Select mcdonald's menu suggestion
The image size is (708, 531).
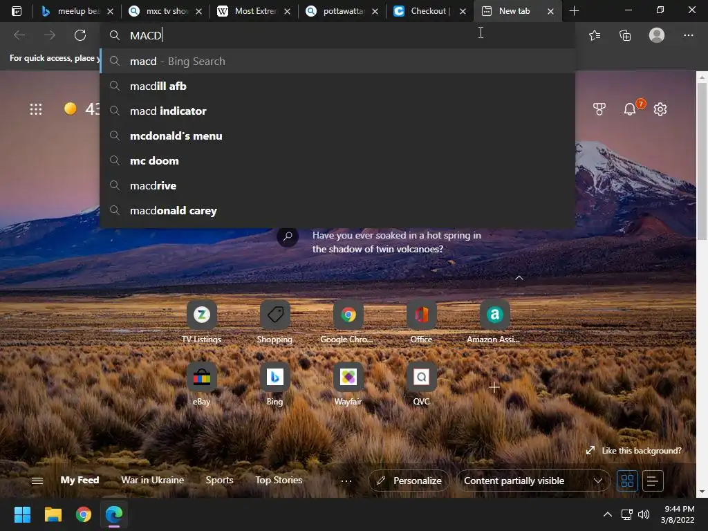click(x=337, y=136)
